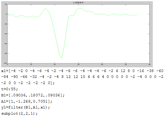Select the lowest trough of the green curve
The image size is (166, 117).
62,58
